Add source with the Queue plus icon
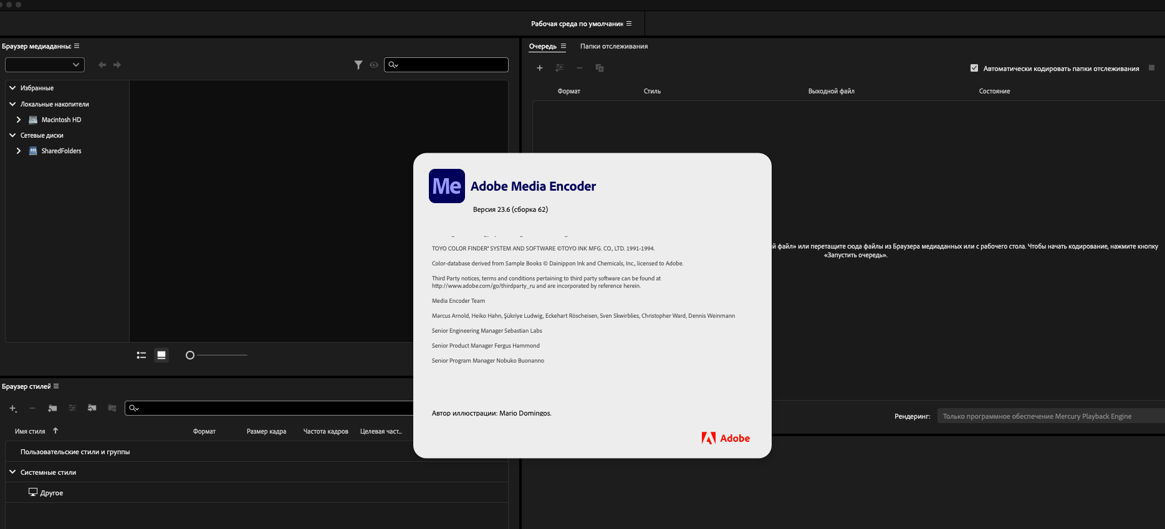Screen dimensions: 1165x529 tap(540, 68)
